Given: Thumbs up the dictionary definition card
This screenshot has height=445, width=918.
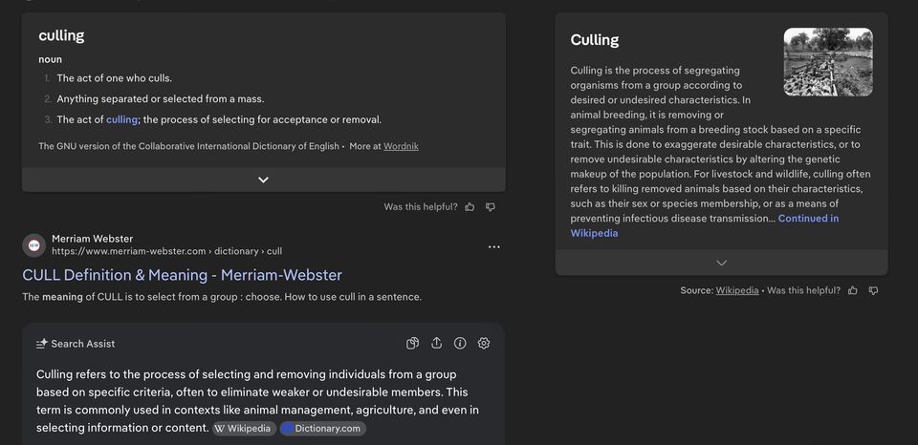Looking at the screenshot, I should tap(470, 207).
